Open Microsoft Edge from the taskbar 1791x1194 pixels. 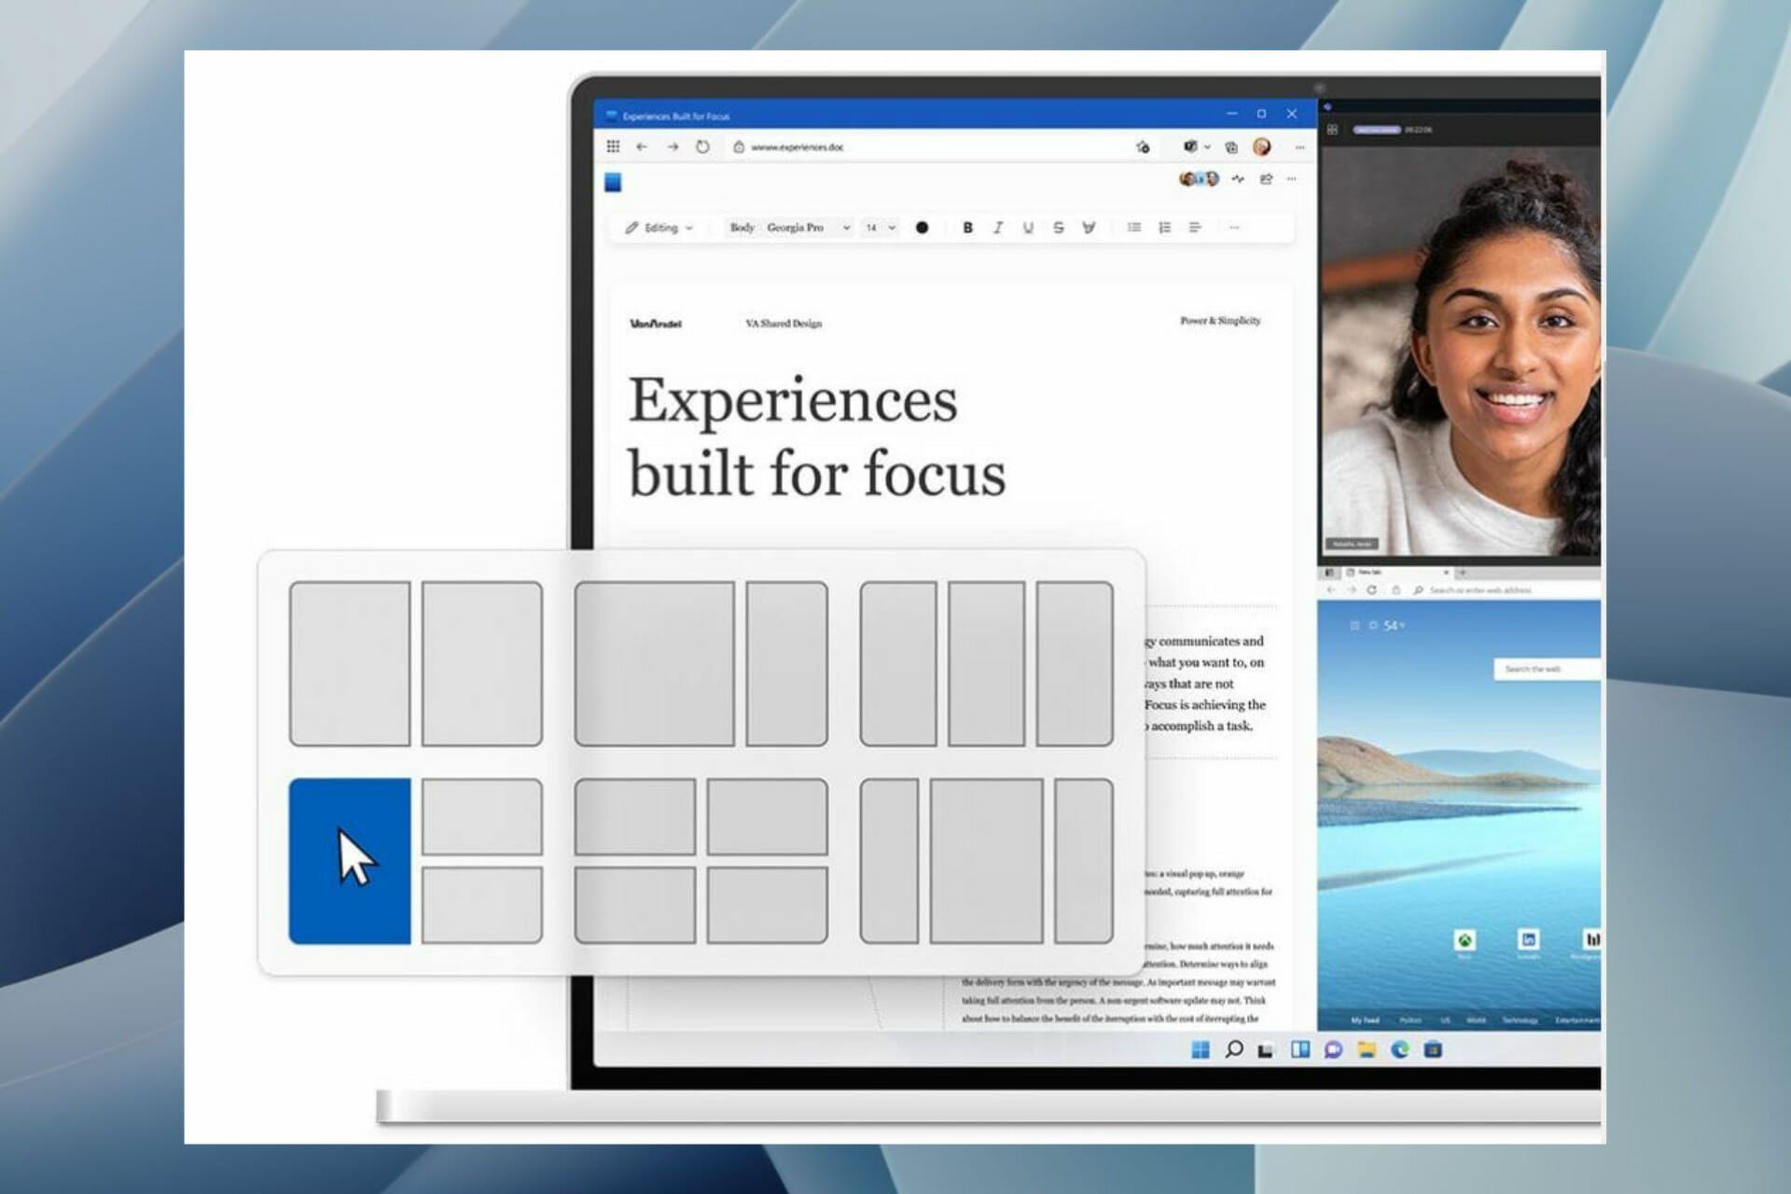pos(1399,1049)
